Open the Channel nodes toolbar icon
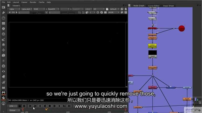Viewport: 202px width, 113px height. (x=4, y=23)
